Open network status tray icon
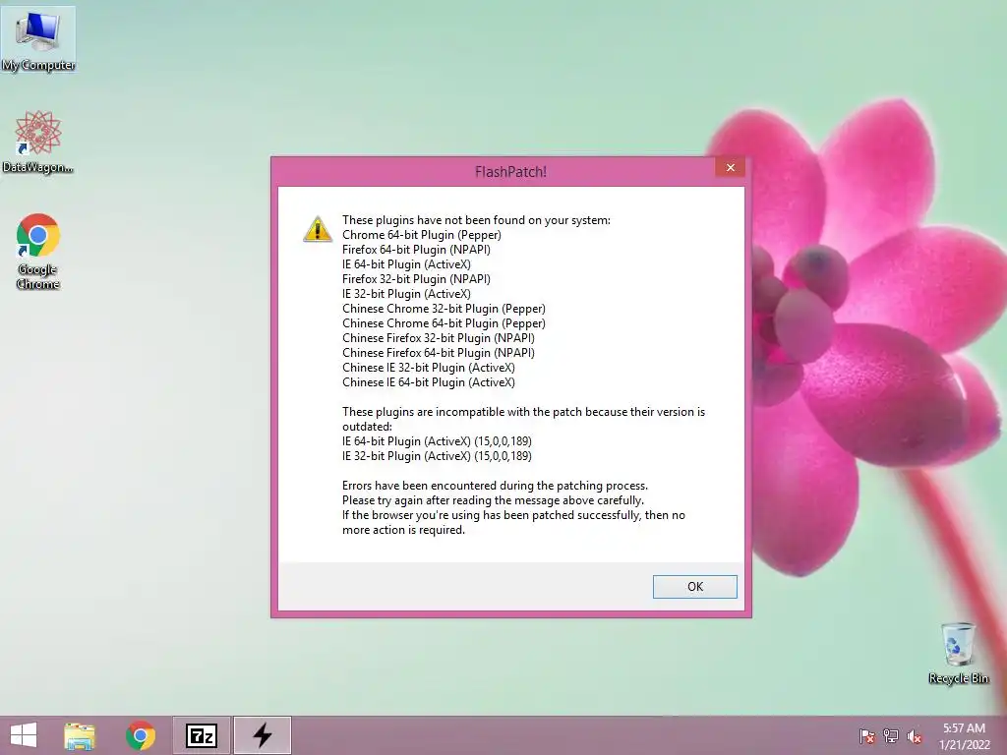Image resolution: width=1007 pixels, height=755 pixels. coord(891,736)
